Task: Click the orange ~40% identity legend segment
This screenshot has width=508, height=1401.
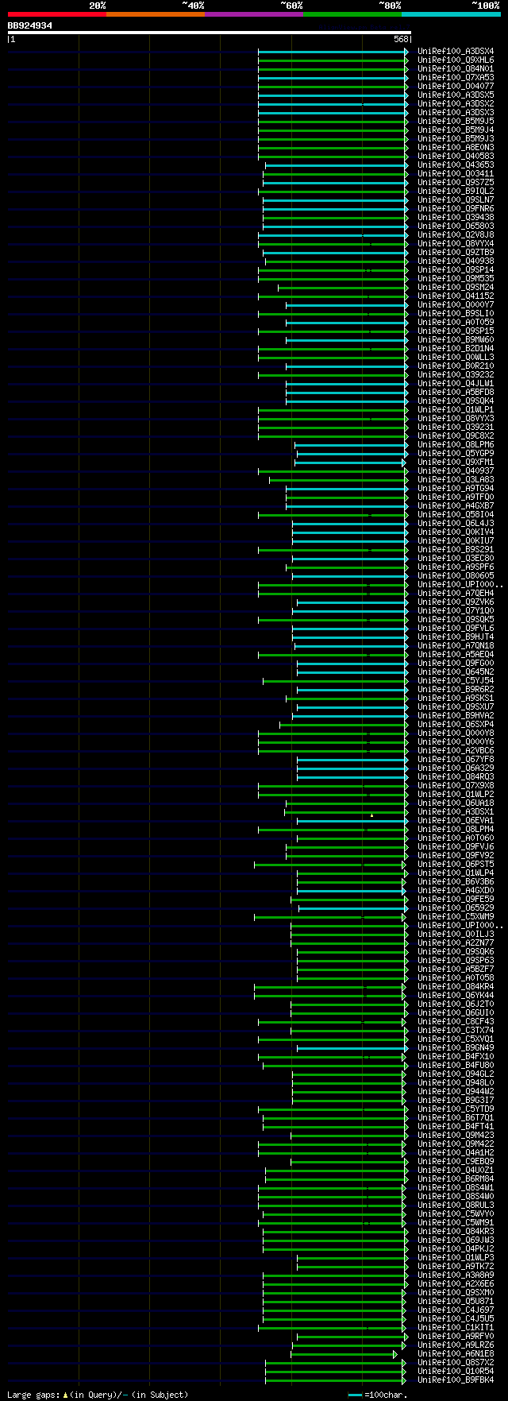Action: (156, 14)
